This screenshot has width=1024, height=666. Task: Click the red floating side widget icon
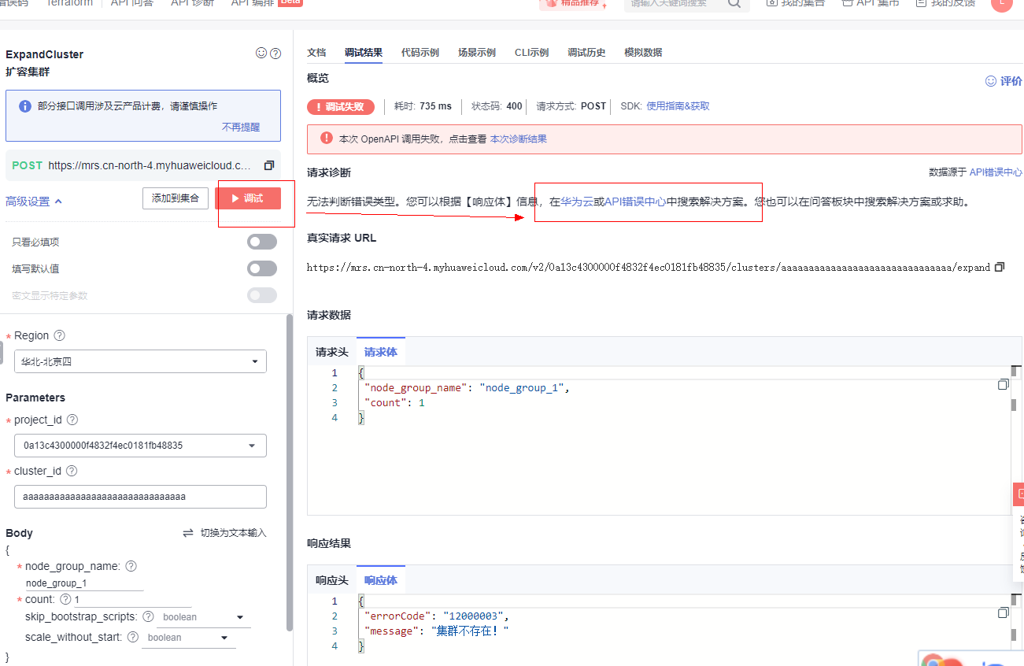coord(1018,494)
